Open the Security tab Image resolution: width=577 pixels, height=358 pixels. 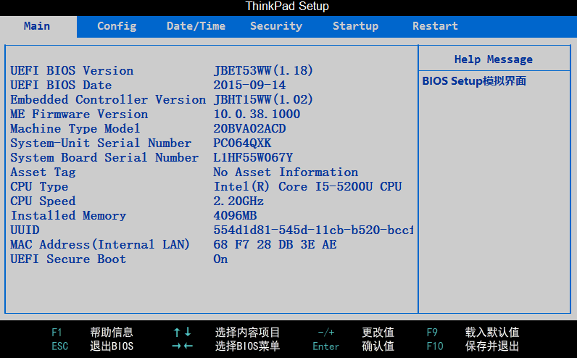(x=275, y=26)
